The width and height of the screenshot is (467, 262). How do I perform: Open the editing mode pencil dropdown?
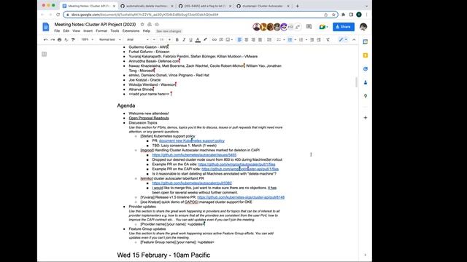coord(343,39)
